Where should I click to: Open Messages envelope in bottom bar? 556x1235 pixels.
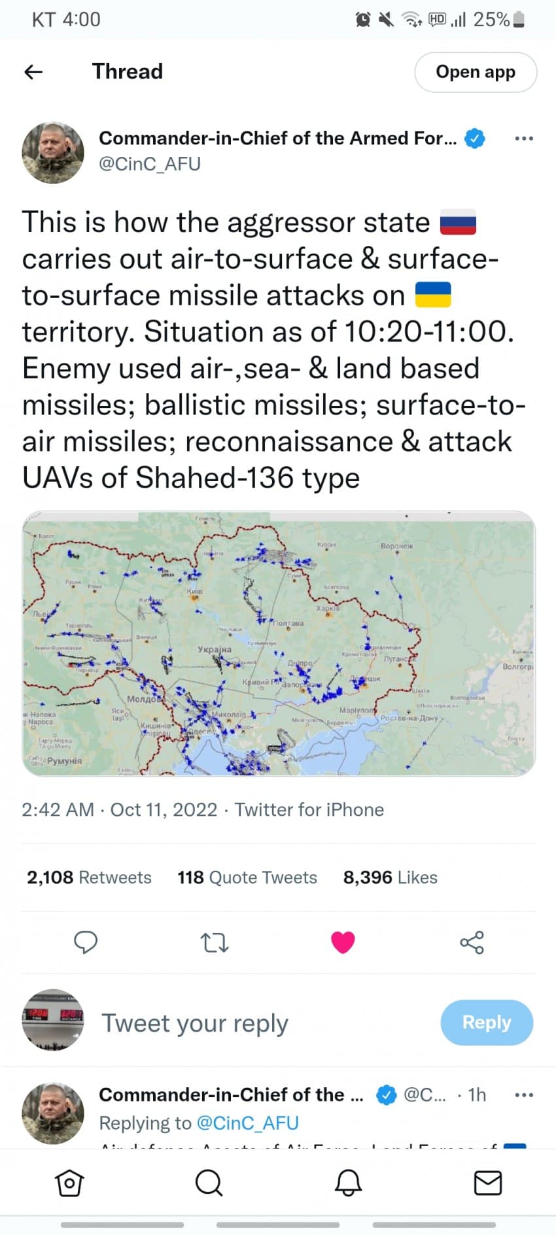[487, 1183]
